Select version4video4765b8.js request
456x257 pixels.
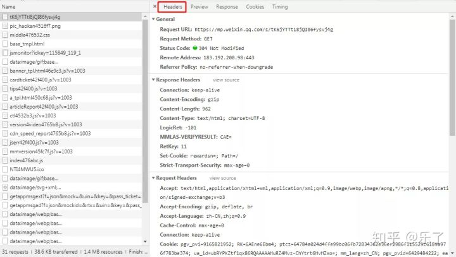coord(71,125)
